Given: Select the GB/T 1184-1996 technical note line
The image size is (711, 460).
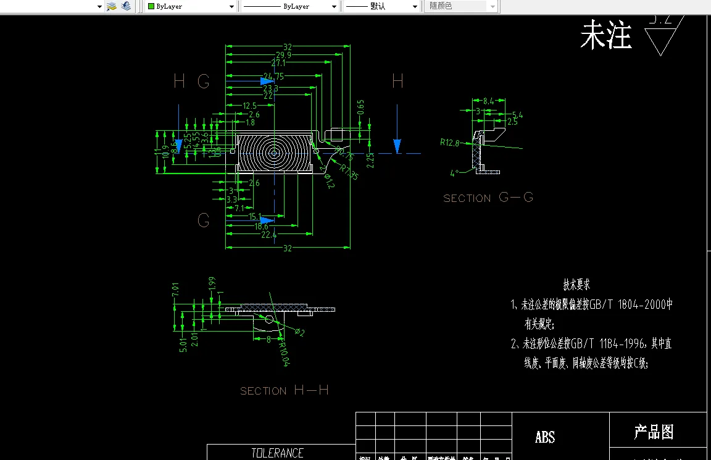Looking at the screenshot, I should 591,343.
